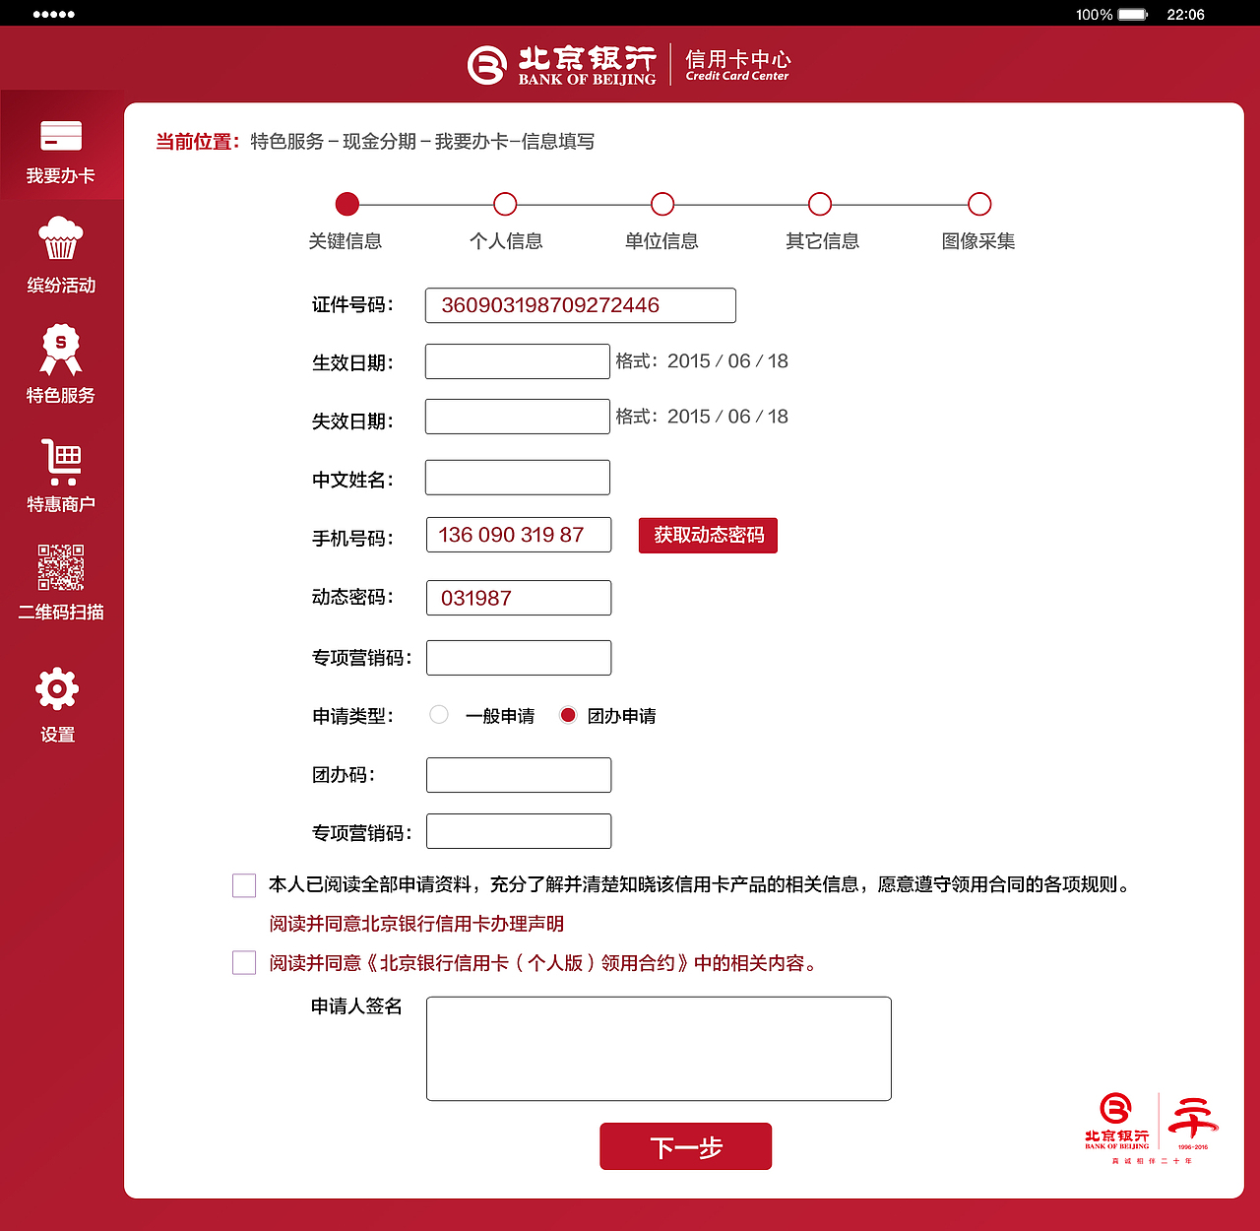Check the 领用合约 agreement checkbox
Viewport: 1260px width, 1231px height.
pos(243,962)
